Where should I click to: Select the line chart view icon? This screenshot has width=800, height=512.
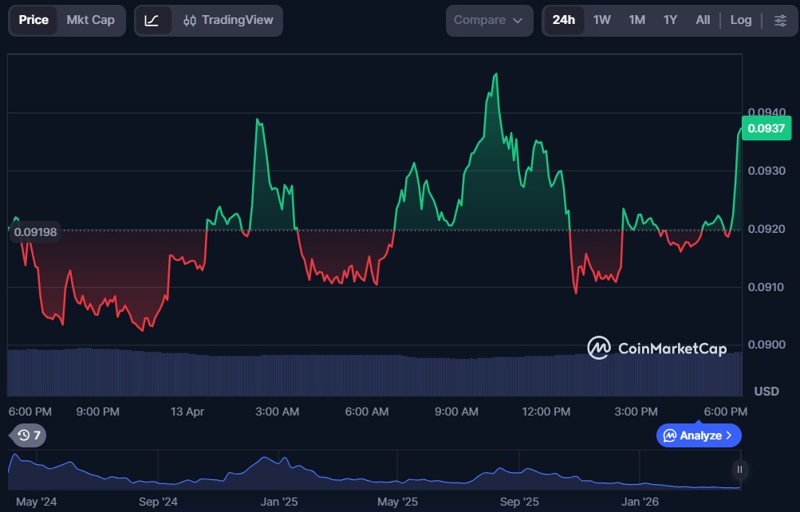[x=152, y=20]
